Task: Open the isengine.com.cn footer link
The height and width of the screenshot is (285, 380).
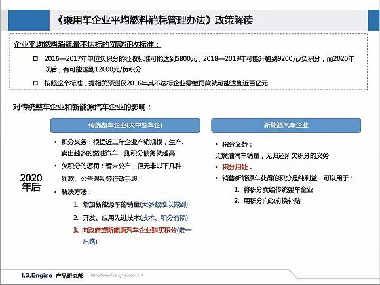Action: click(117, 275)
